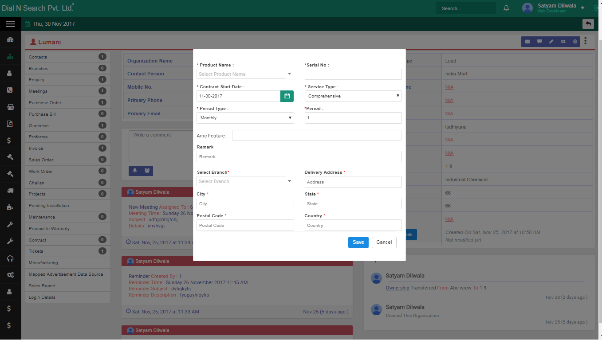Click the Cancel button
602x340 pixels.
point(384,242)
